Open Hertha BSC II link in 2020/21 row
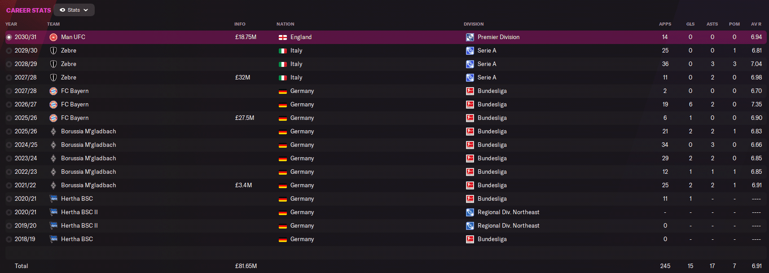769x273 pixels. pyautogui.click(x=79, y=212)
